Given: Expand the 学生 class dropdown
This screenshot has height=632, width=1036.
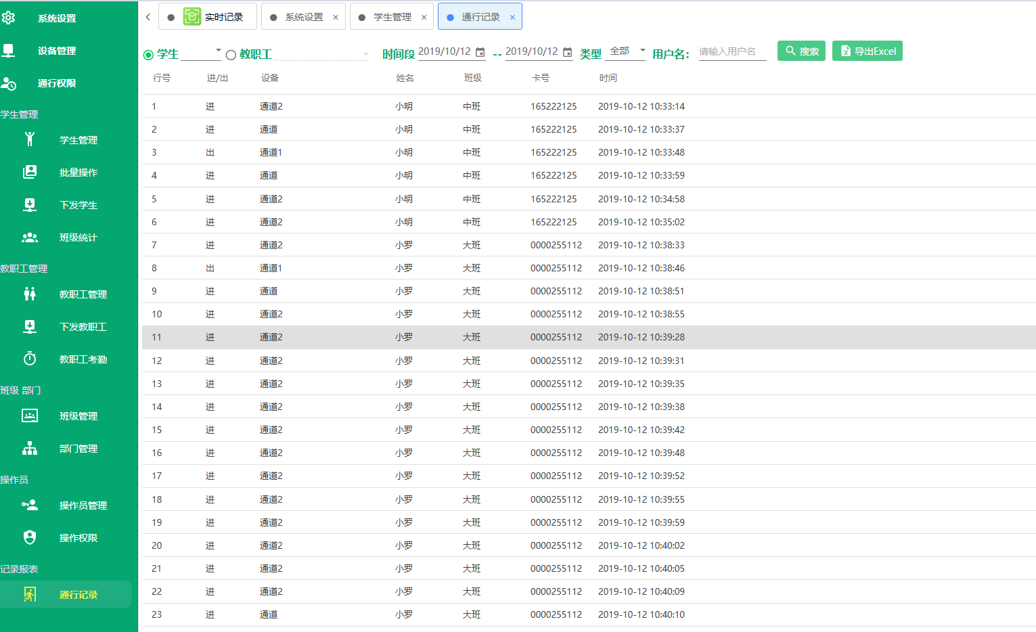Looking at the screenshot, I should 218,51.
